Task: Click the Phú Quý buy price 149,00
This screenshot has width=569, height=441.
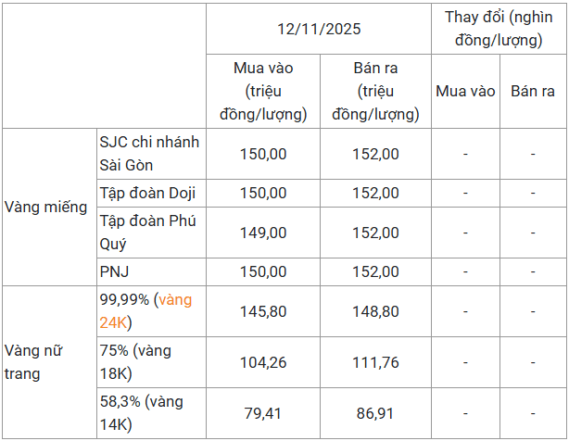Action: (263, 233)
